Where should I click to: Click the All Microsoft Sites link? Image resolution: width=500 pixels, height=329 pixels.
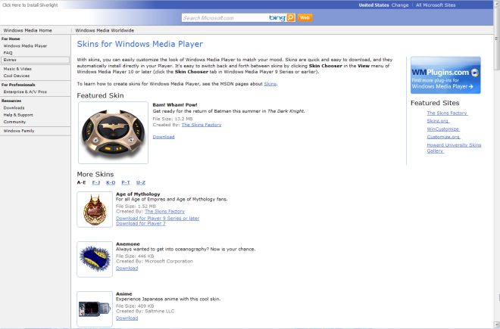(x=436, y=5)
